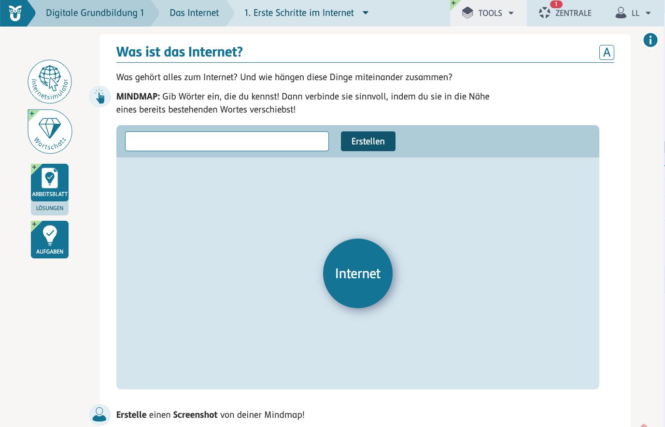Image resolution: width=665 pixels, height=427 pixels.
Task: Click the person icon beside screenshot instruction
Action: click(x=100, y=414)
